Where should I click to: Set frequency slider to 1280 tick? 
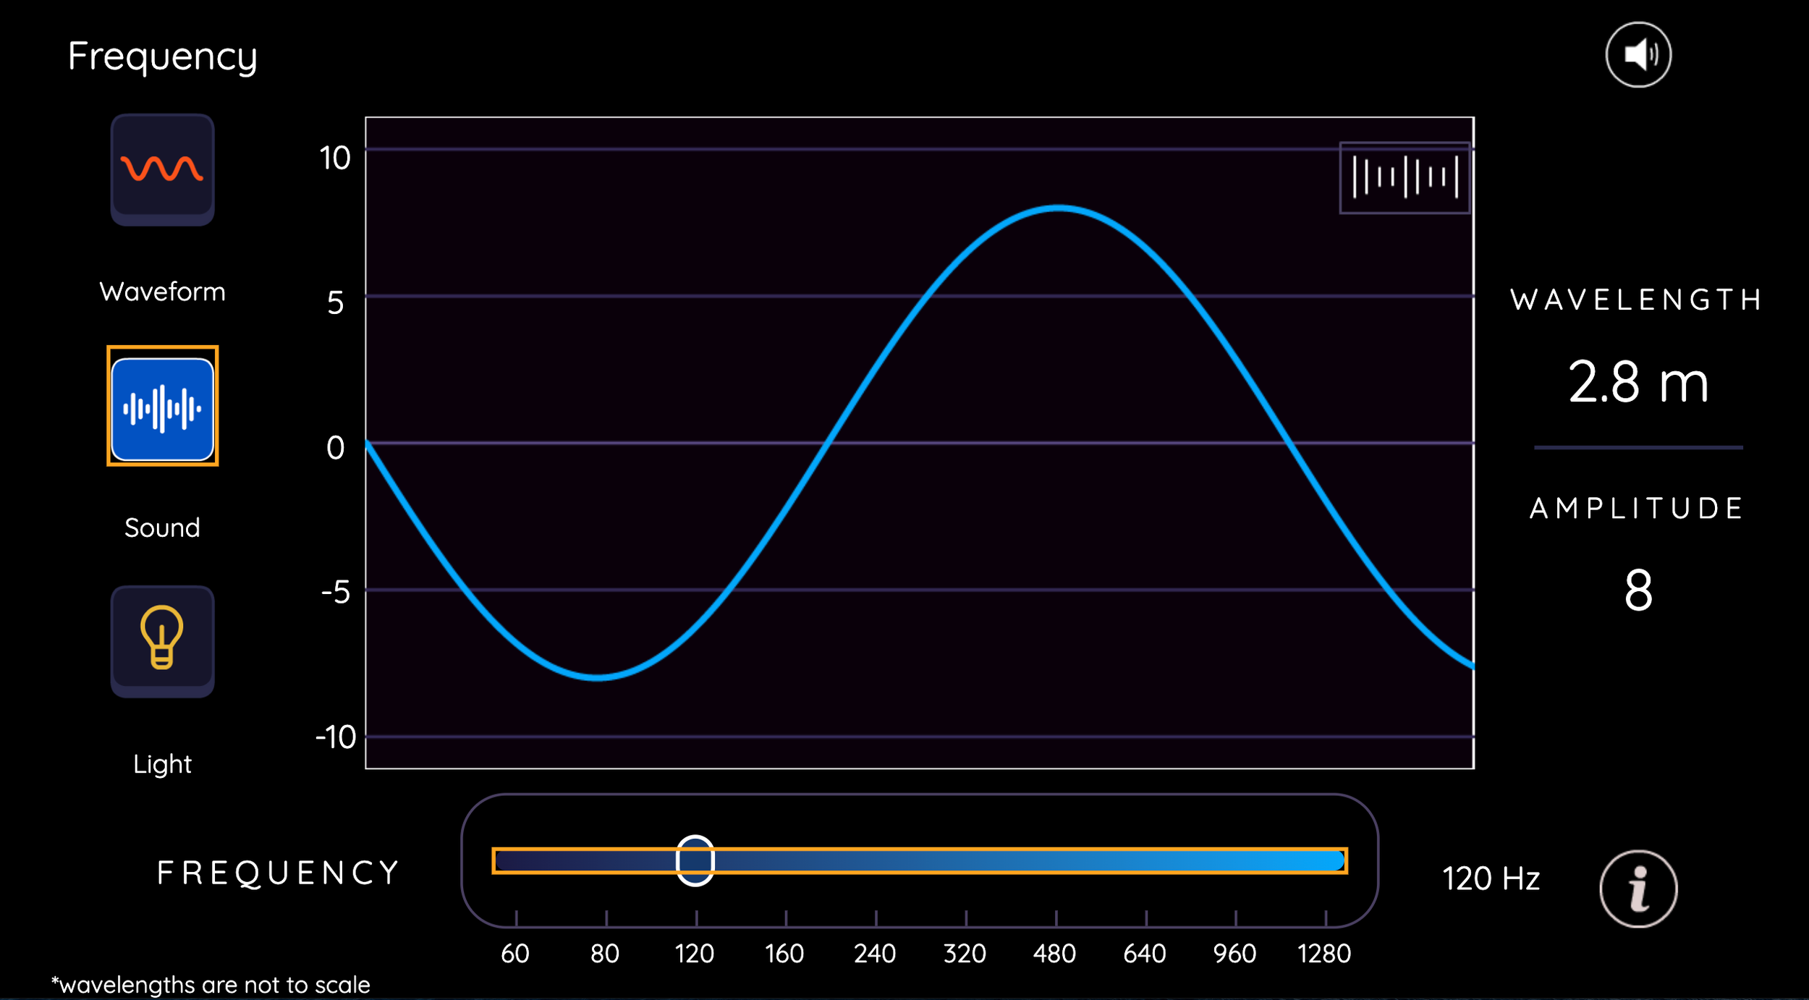click(1326, 860)
